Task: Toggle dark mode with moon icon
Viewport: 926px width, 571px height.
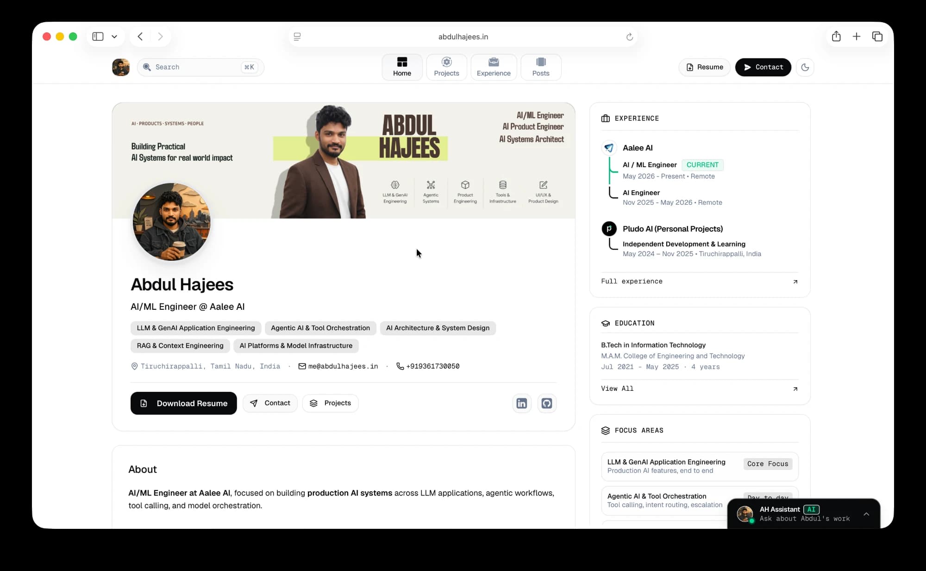Action: coord(805,67)
